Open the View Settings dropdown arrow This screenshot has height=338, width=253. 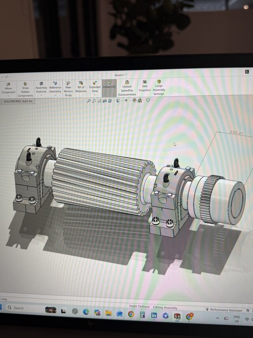152,100
